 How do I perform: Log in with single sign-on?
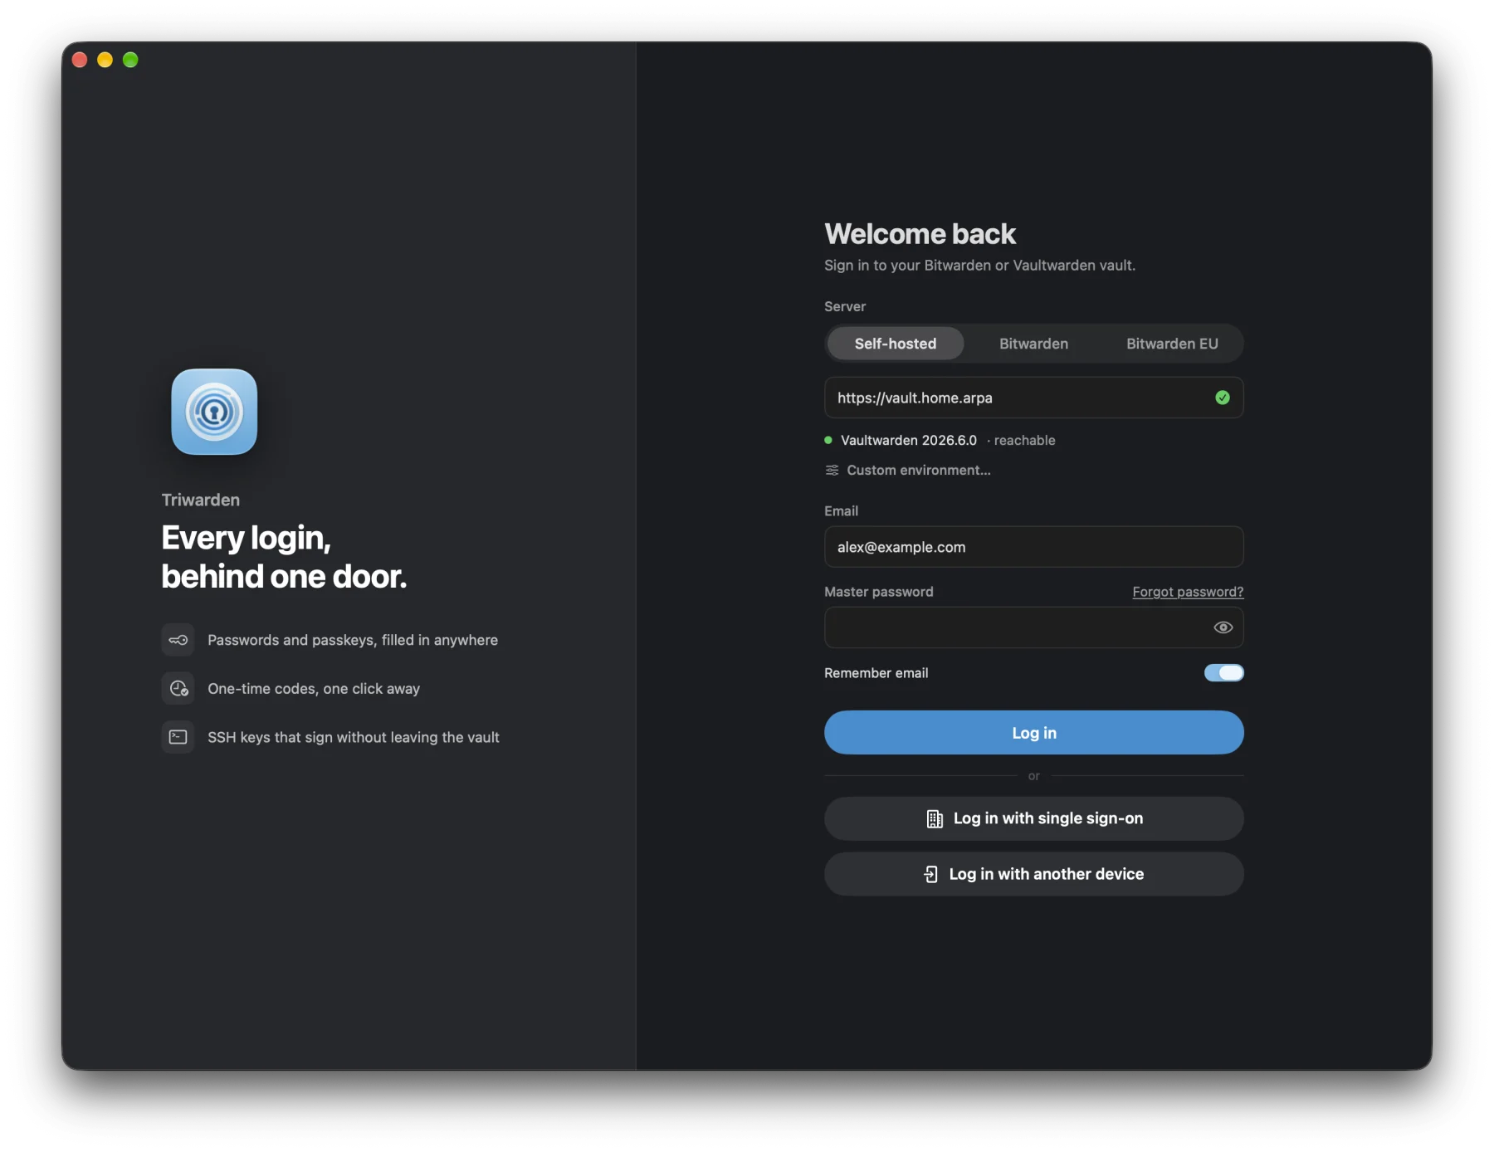tap(1033, 818)
